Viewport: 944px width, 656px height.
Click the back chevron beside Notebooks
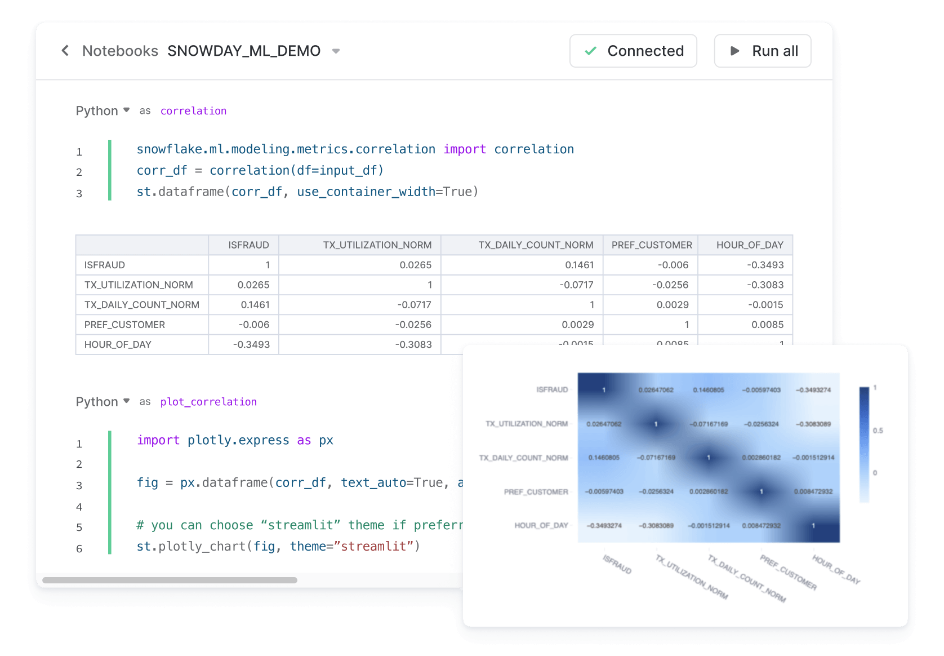pyautogui.click(x=65, y=51)
